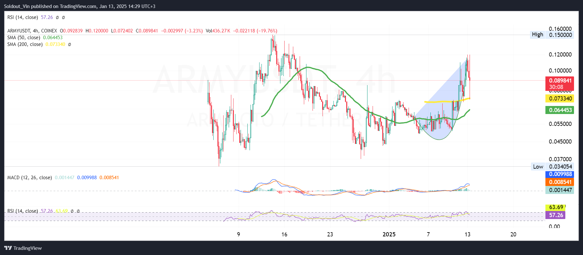Click the 0.120000 price axis label

coord(561,55)
